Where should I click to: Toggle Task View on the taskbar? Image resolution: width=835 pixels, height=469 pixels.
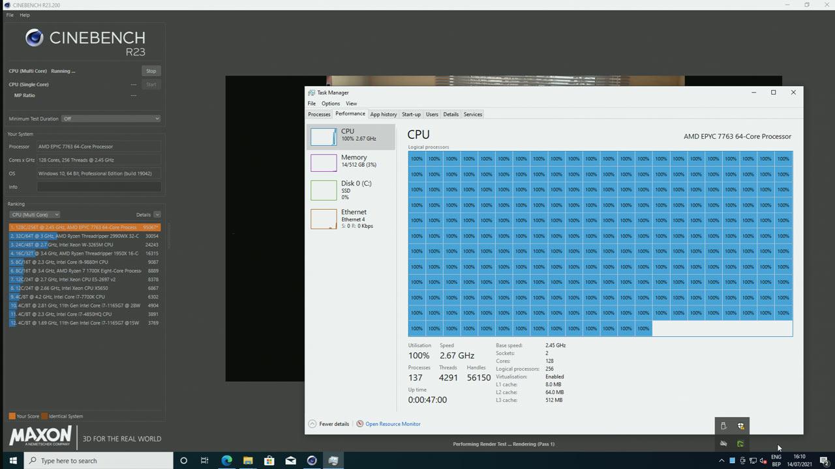pyautogui.click(x=204, y=461)
